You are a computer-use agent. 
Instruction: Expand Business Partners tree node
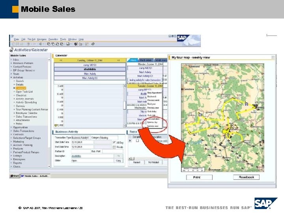tap(11, 63)
